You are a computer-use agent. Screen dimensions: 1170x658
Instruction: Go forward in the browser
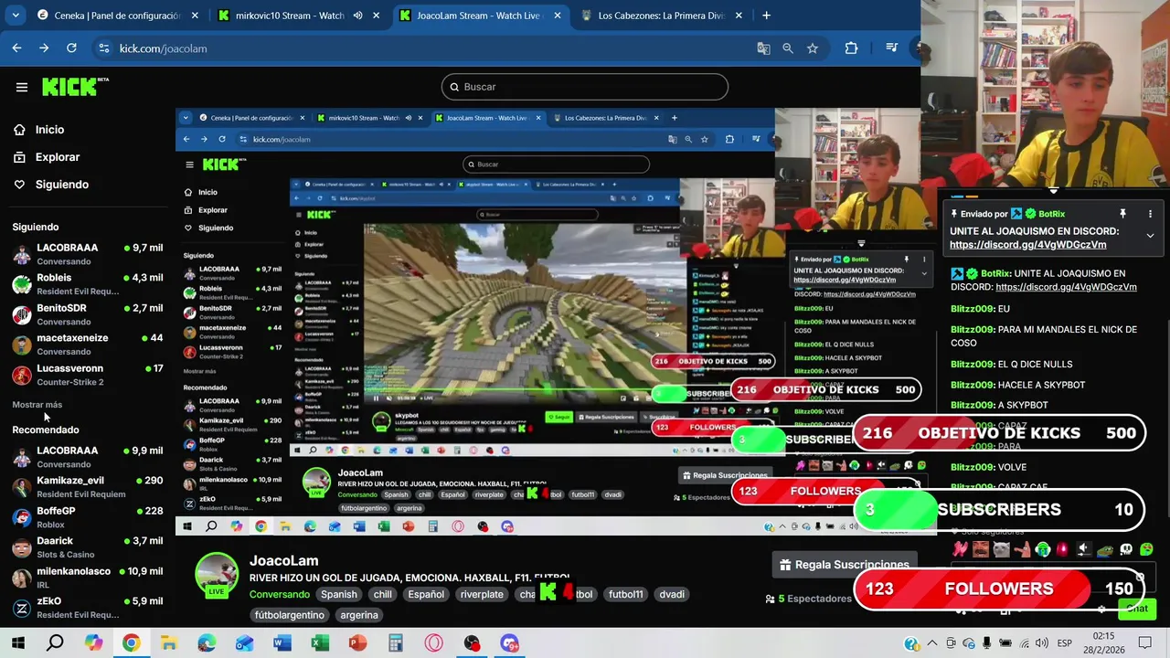44,48
